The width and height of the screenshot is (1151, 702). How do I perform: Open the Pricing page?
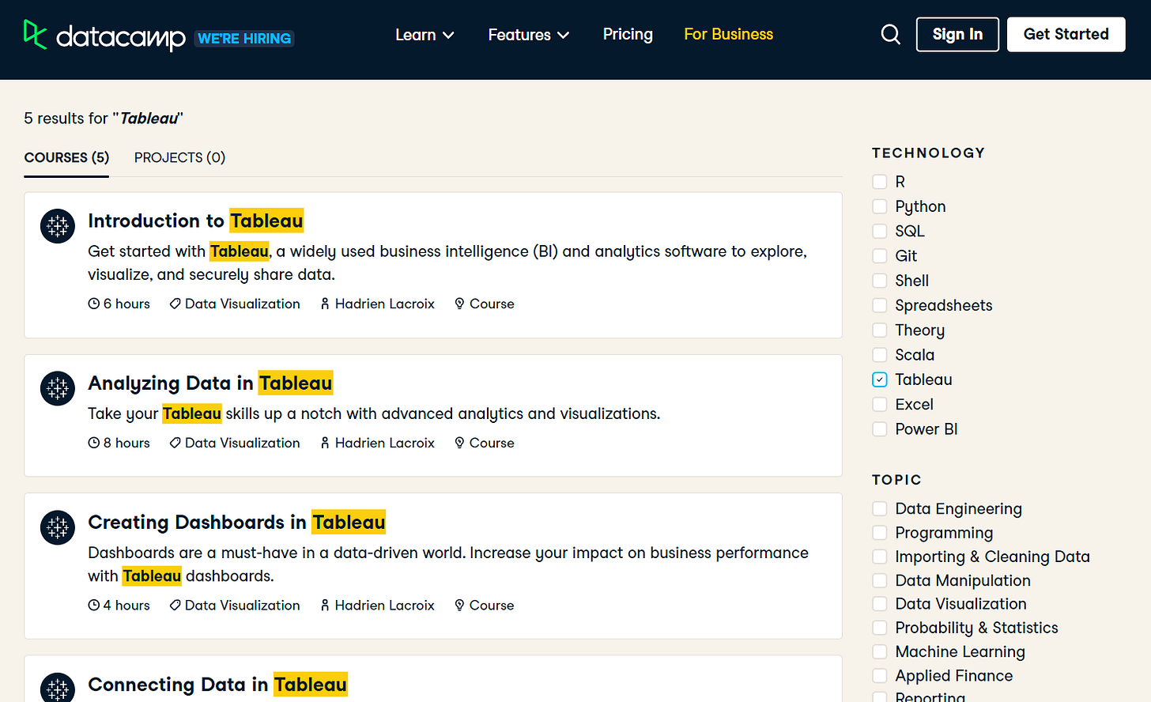628,34
